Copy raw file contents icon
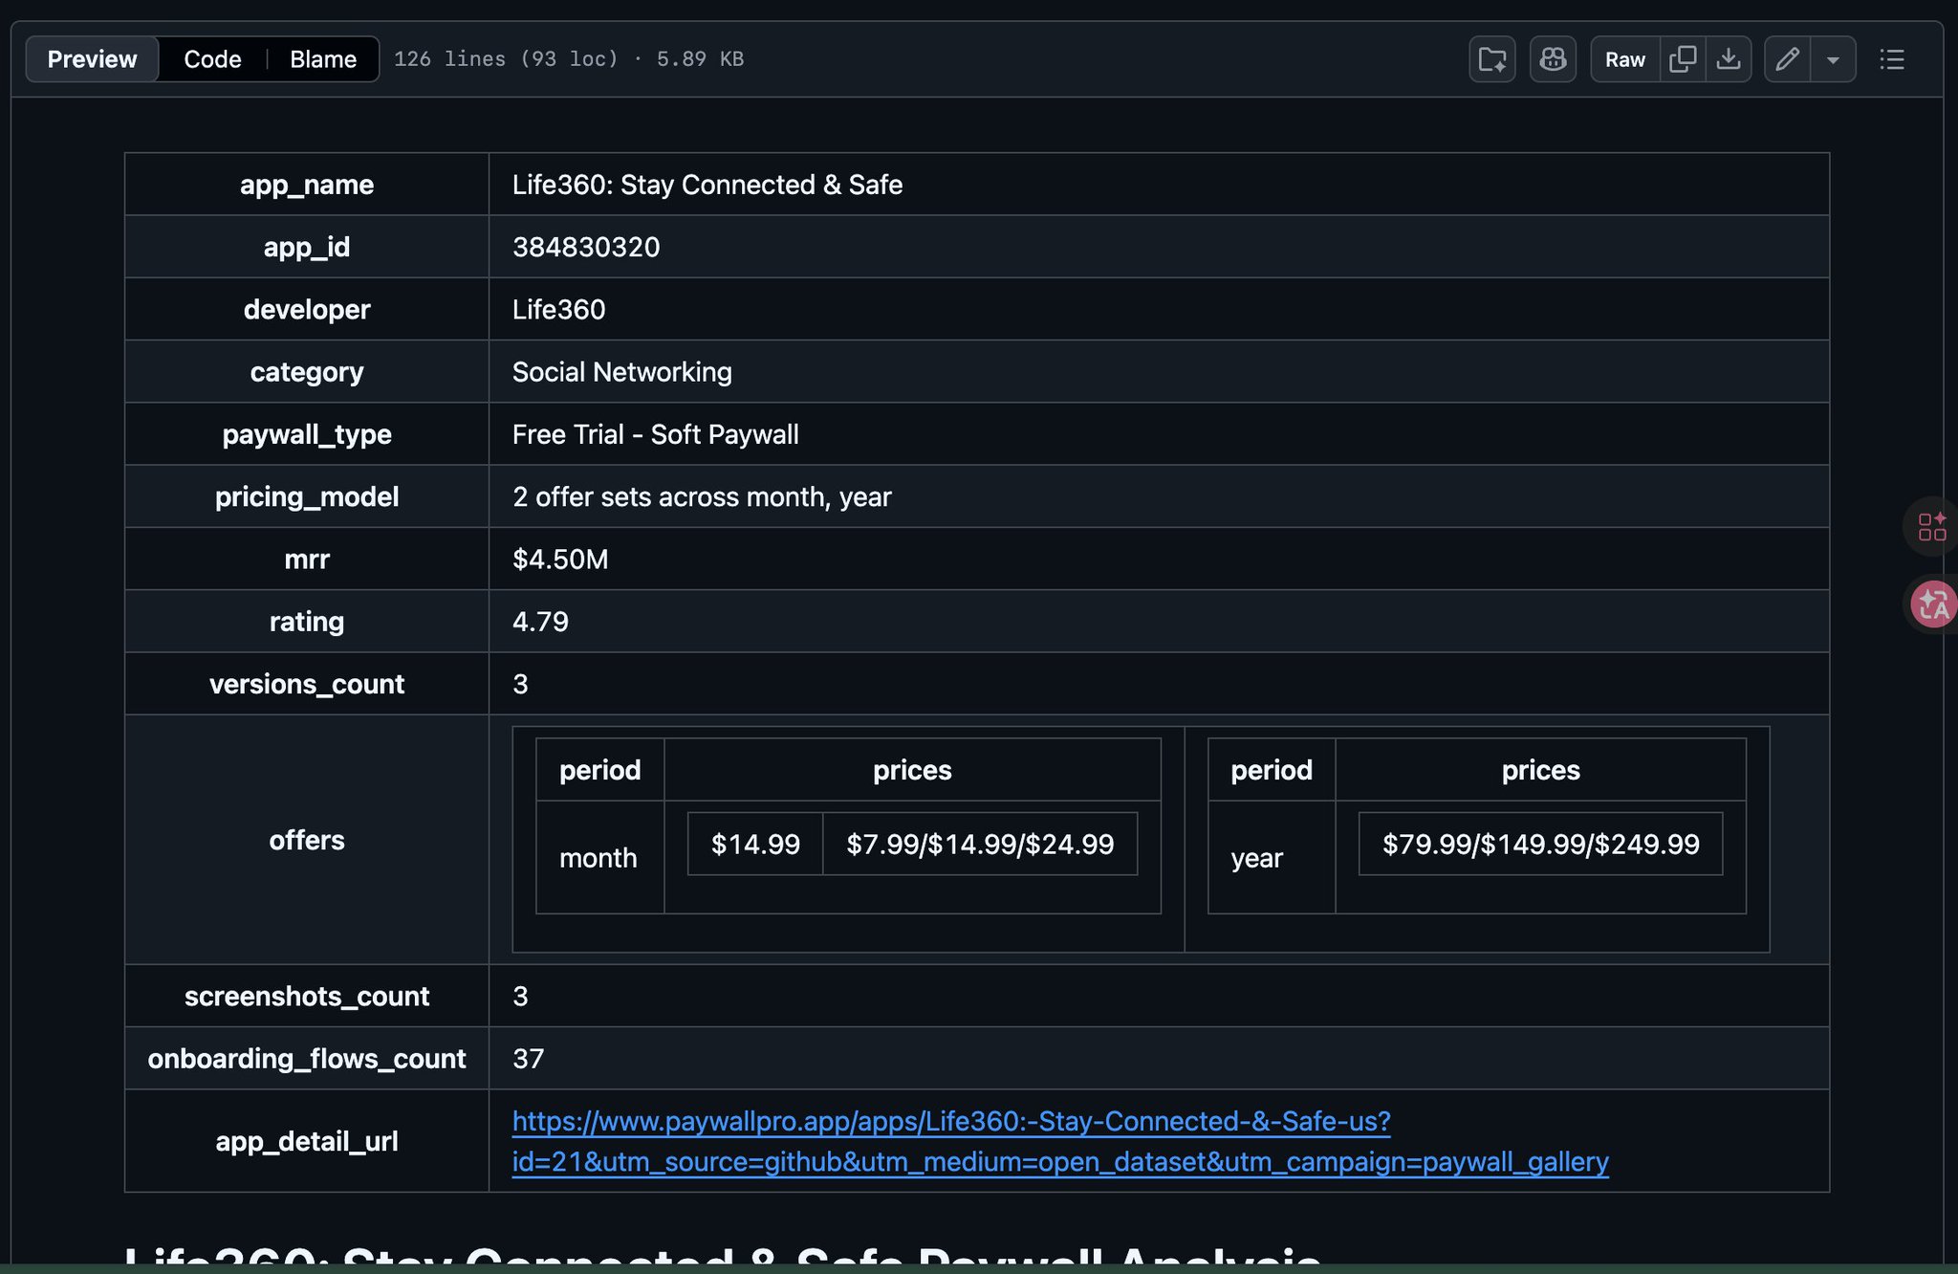Viewport: 1958px width, 1274px height. coord(1683,59)
